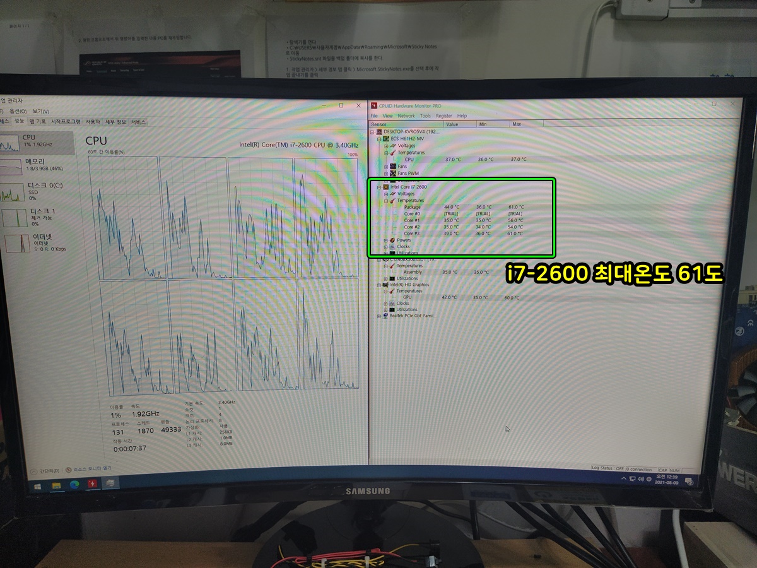Viewport: 757px width, 568px height.
Task: Click the Realtek PCIe GbE network icon
Action: click(x=385, y=316)
